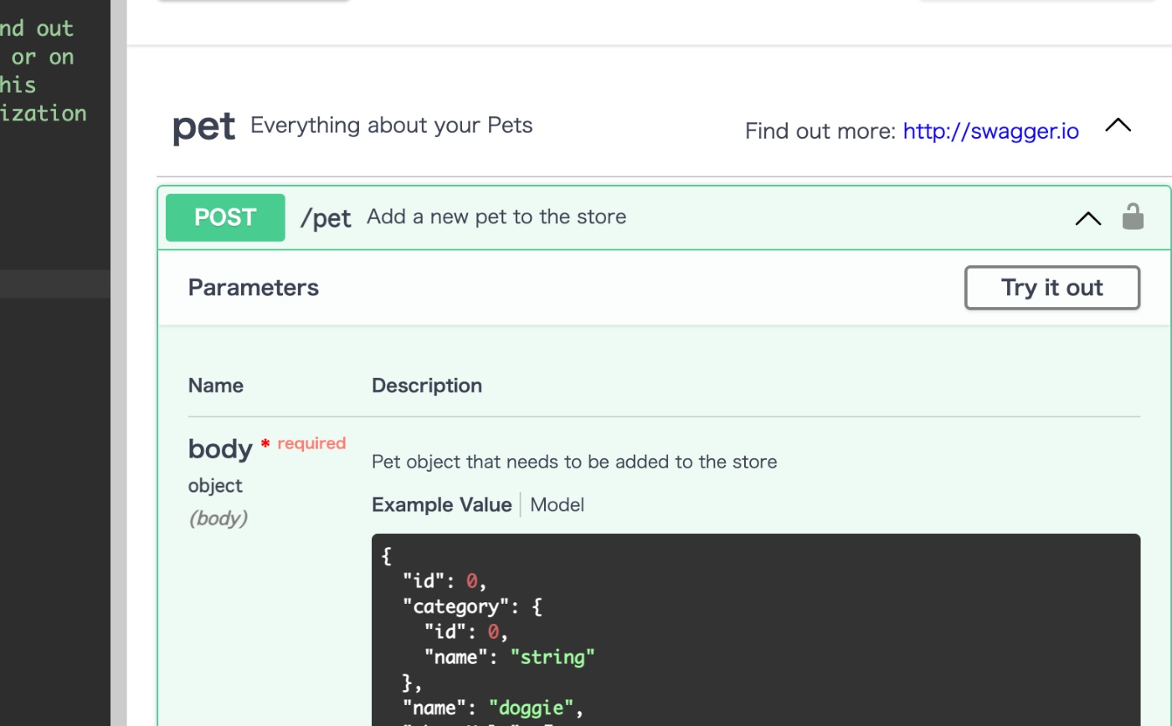Click the green POST method badge
This screenshot has width=1172, height=726.
(x=225, y=217)
